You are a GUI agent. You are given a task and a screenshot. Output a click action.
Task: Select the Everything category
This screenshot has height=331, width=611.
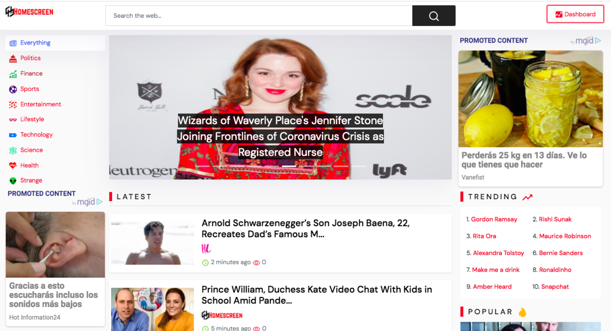point(35,43)
